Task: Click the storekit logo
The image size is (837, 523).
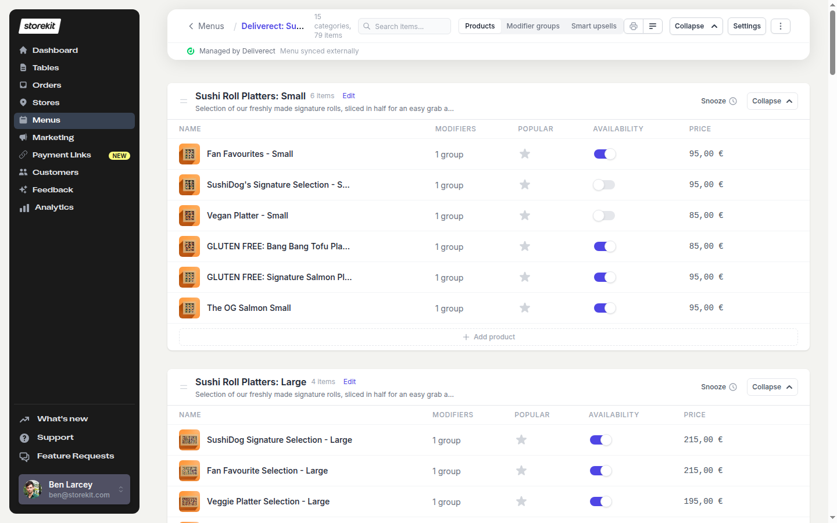Action: pos(40,26)
